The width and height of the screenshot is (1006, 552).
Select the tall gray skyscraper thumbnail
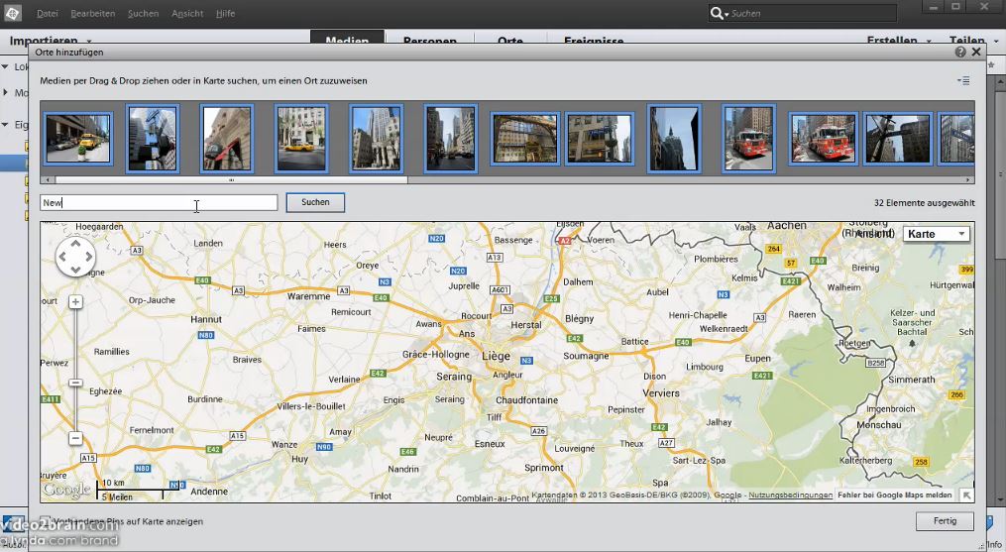tap(376, 139)
